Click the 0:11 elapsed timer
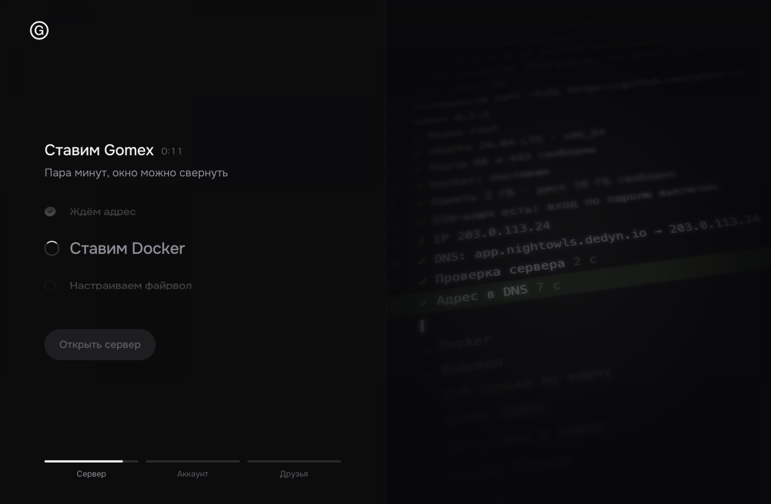This screenshot has width=771, height=504. (172, 151)
